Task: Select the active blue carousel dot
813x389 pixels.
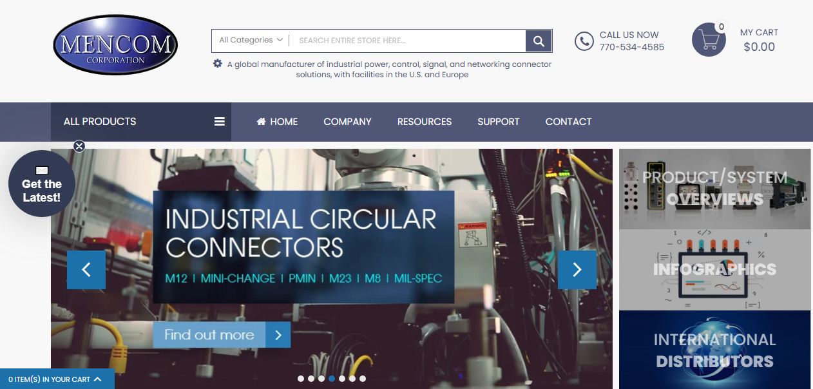Action: pyautogui.click(x=332, y=379)
